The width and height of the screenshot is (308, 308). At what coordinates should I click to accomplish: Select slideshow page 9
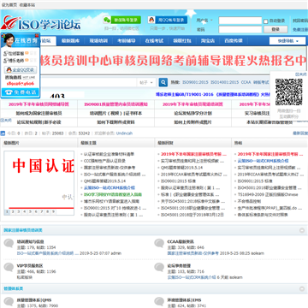[53, 212]
